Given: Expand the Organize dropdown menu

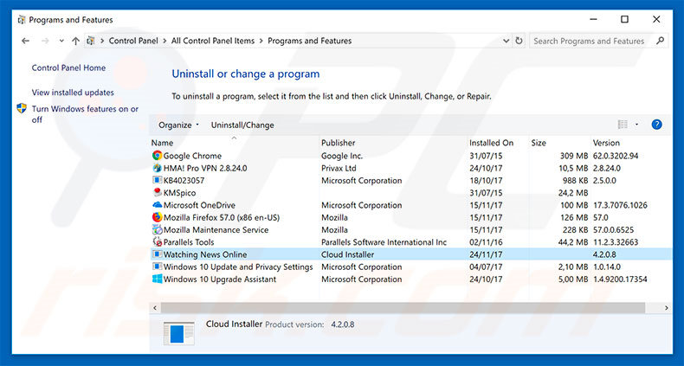Looking at the screenshot, I should (178, 125).
